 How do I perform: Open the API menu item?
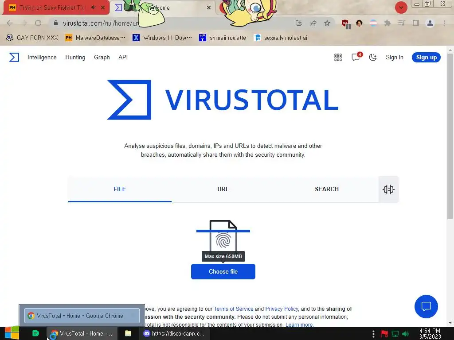point(123,57)
